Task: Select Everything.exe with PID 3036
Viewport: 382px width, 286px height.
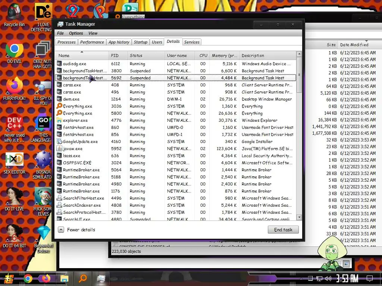Action: click(x=176, y=106)
